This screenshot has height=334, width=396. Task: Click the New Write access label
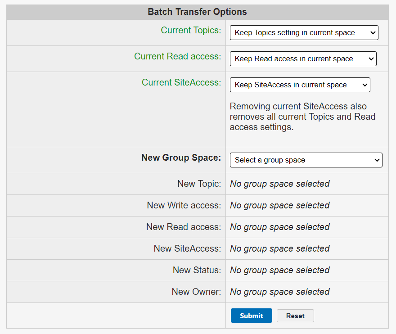[184, 205]
